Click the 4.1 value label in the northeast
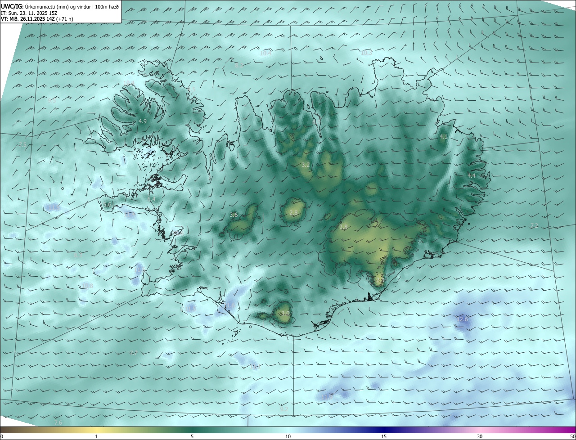This screenshot has height=440, width=576. pos(443,136)
